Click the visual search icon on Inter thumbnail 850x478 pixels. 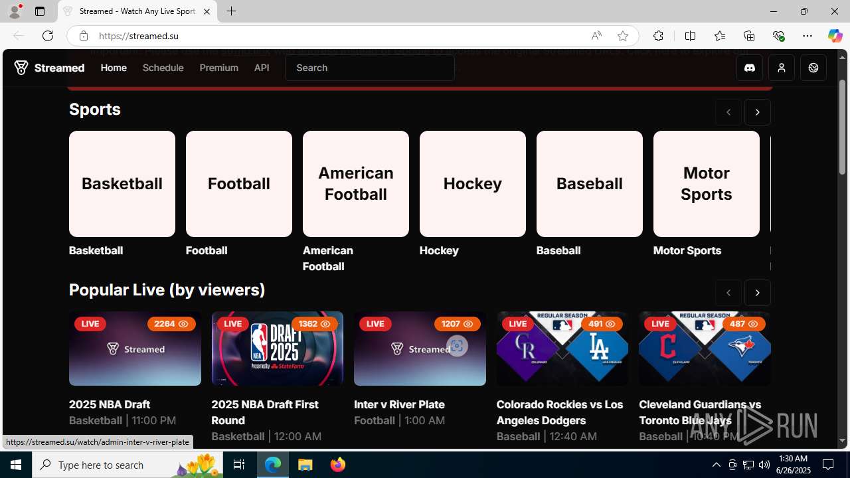pyautogui.click(x=457, y=346)
